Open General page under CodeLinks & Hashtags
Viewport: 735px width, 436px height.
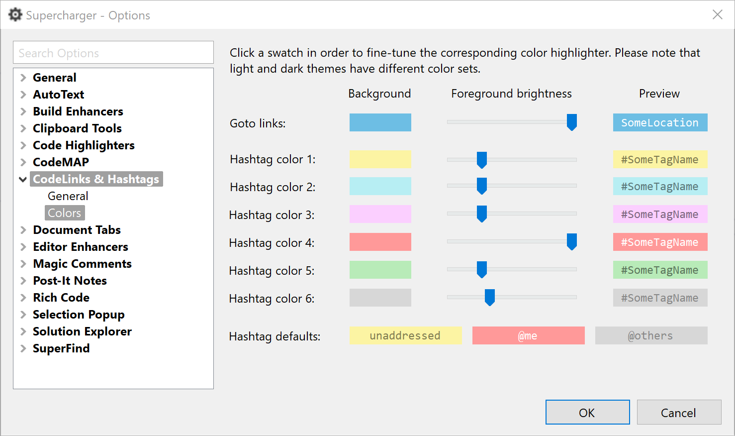[x=68, y=196]
